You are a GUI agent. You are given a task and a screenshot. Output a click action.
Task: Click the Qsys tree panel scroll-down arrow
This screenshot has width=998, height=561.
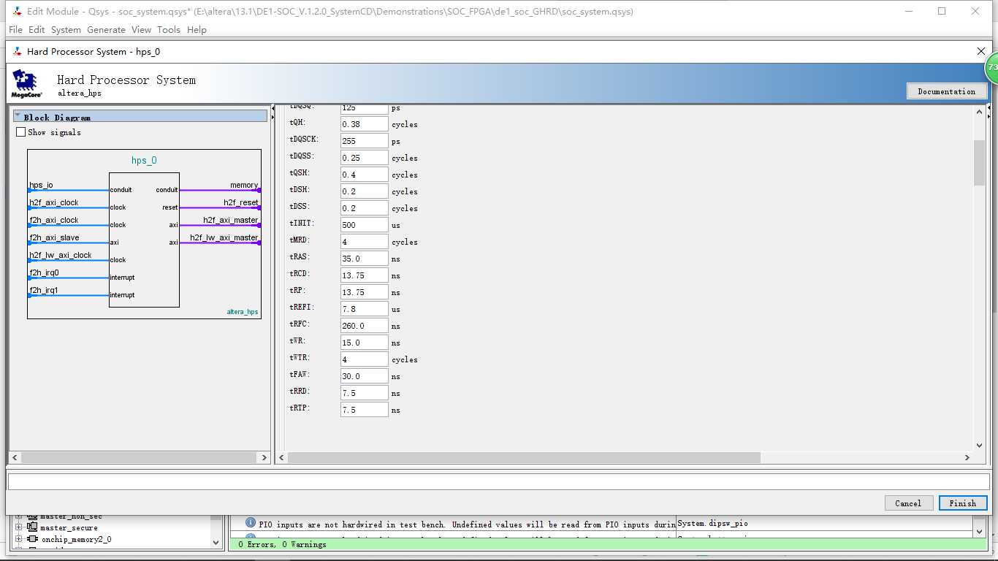tap(216, 543)
